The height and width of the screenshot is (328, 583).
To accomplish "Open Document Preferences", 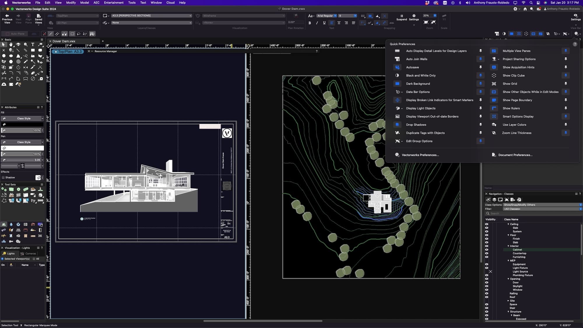I will 515,155.
